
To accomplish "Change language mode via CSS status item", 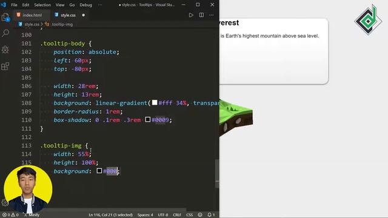I will 189,215.
